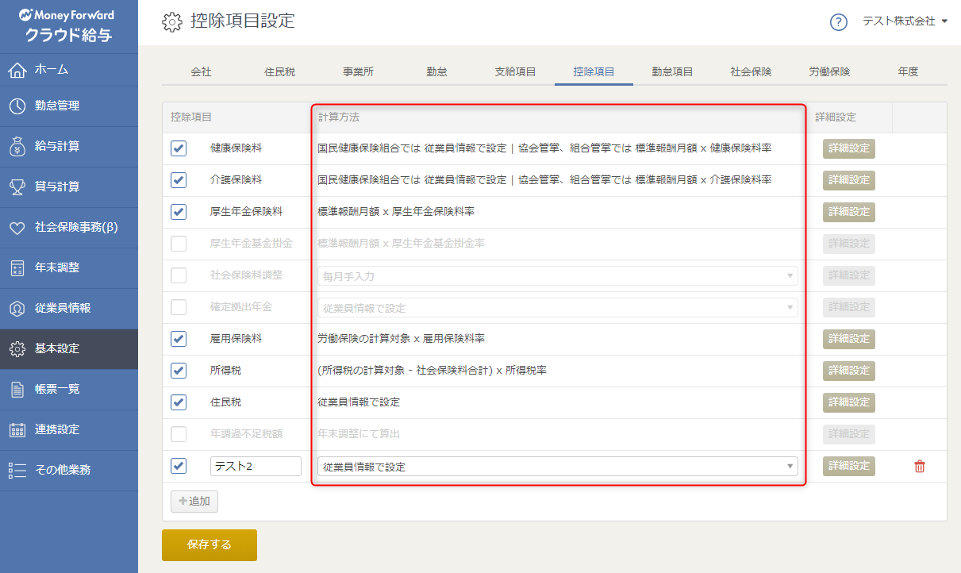
Task: Select the 控除項目 tab
Action: point(594,71)
